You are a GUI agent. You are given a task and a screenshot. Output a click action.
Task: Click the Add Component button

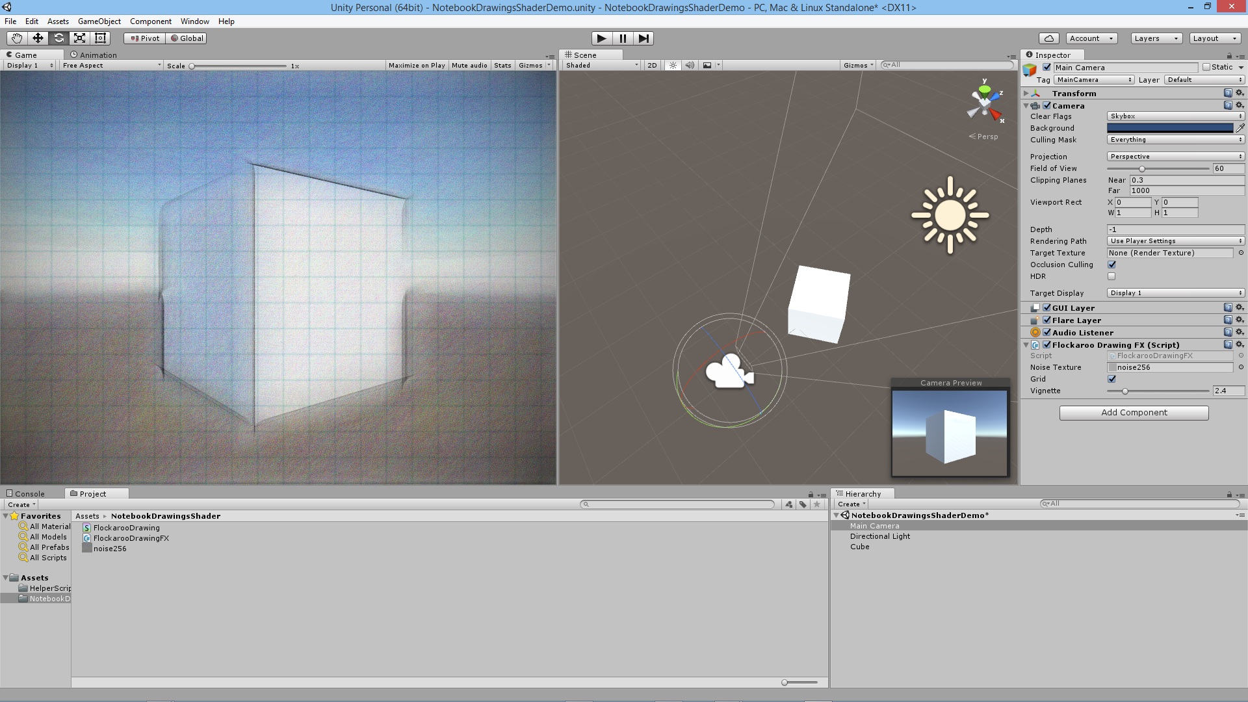[x=1134, y=413]
